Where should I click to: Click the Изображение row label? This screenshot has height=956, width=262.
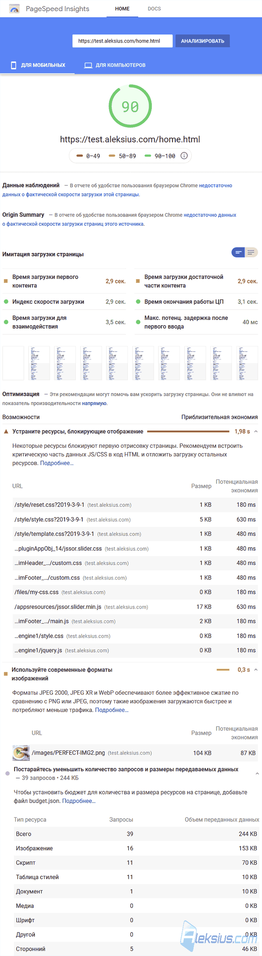[x=34, y=848]
